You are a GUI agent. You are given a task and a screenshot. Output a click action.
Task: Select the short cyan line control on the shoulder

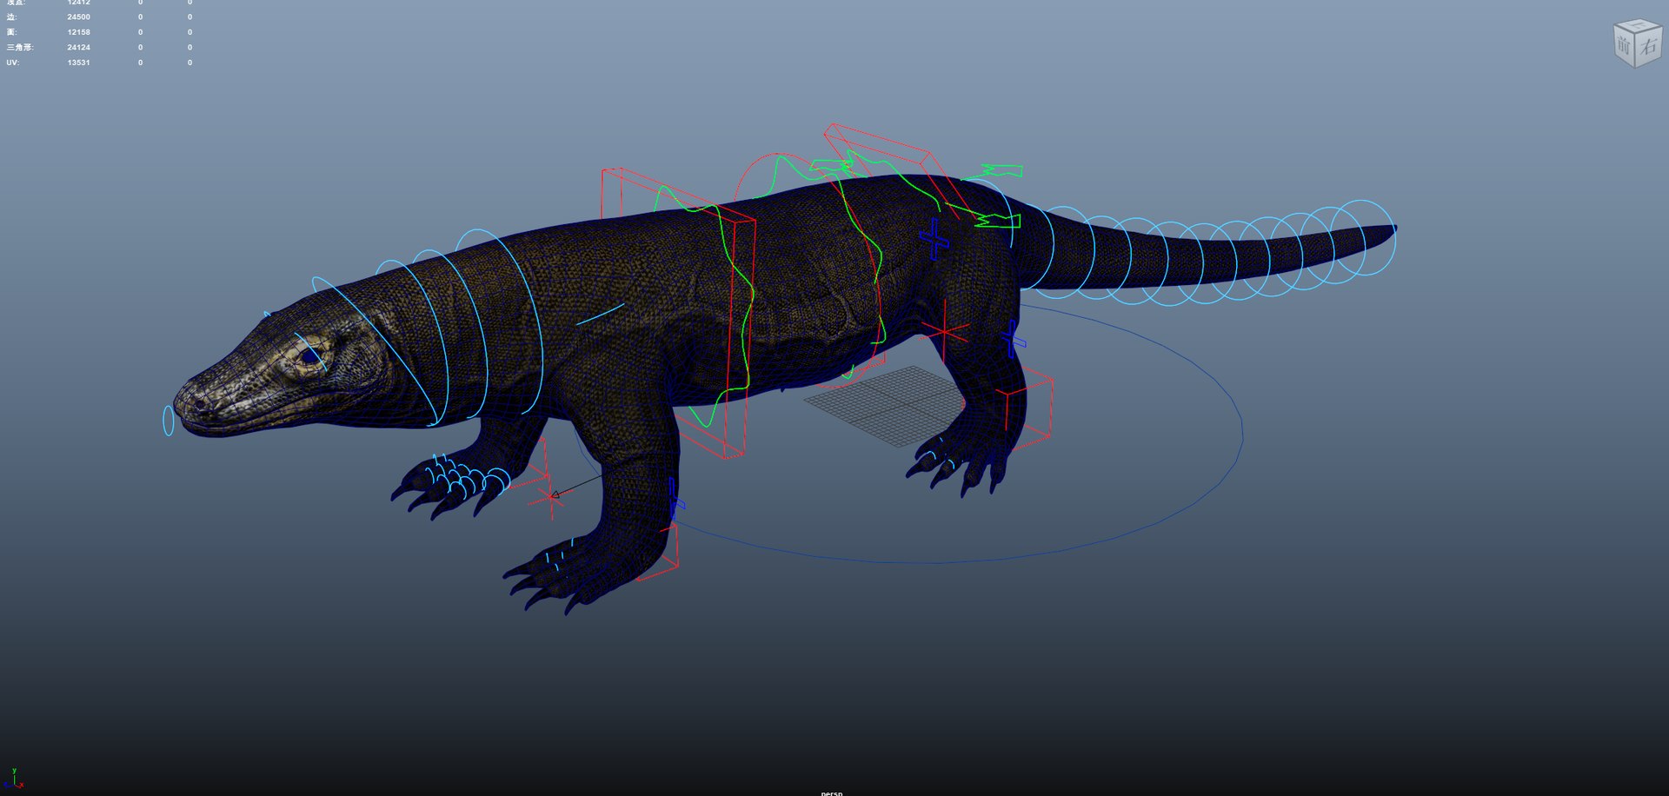pyautogui.click(x=601, y=314)
